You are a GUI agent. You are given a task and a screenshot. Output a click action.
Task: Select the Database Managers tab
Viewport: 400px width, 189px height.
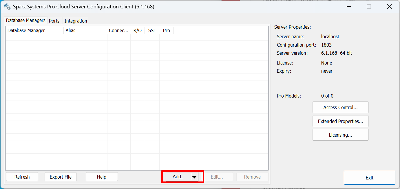[x=26, y=21]
